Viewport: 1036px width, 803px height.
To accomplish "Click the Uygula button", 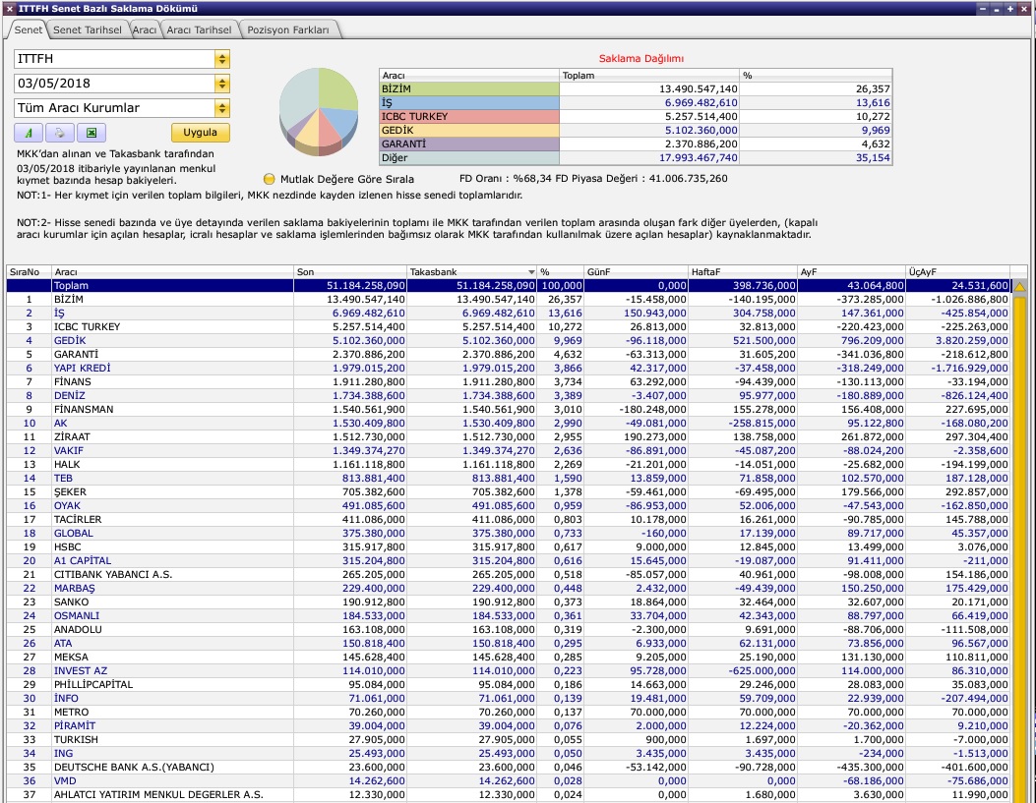I will (200, 132).
